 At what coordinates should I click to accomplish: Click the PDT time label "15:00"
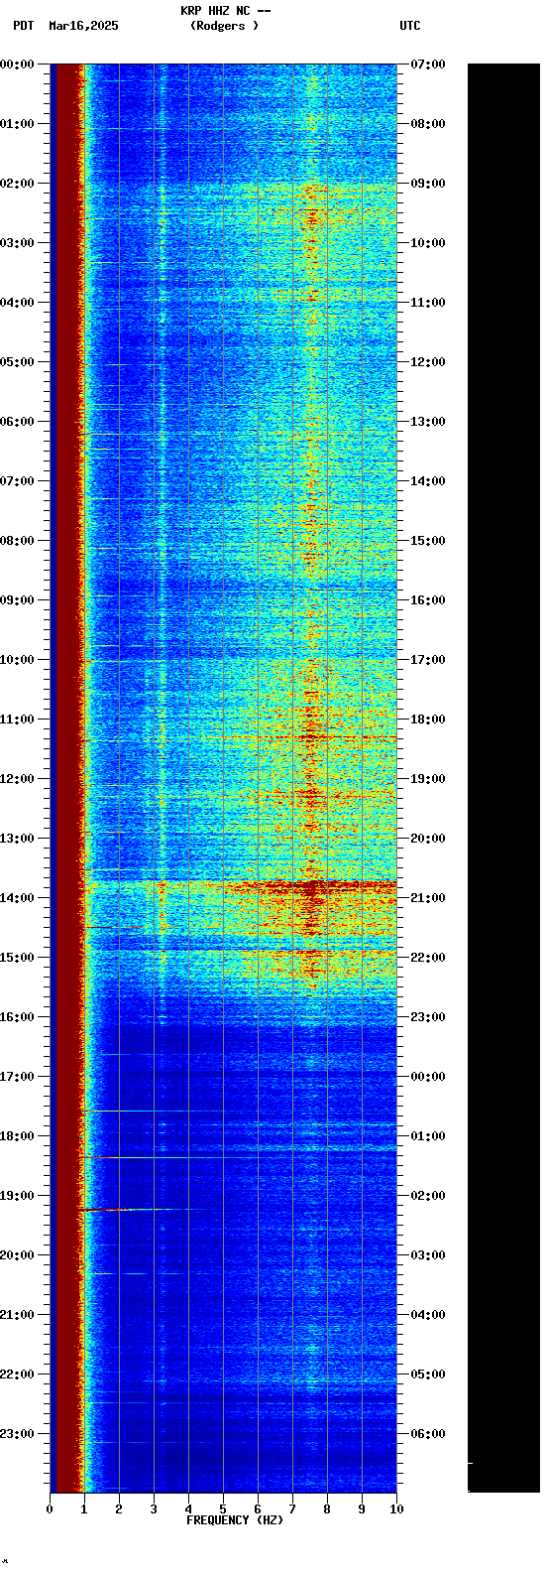[17, 958]
